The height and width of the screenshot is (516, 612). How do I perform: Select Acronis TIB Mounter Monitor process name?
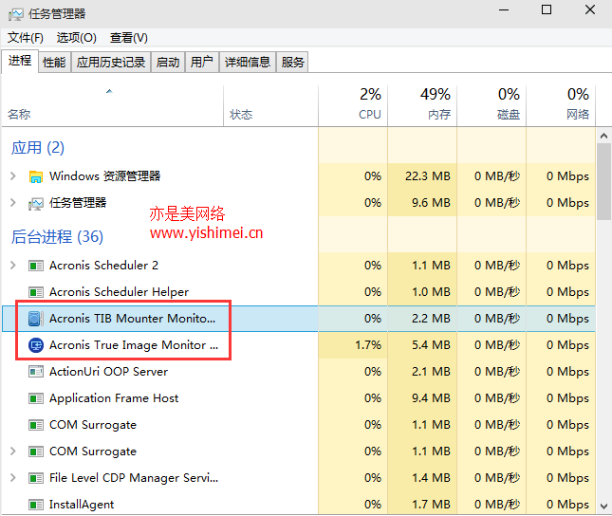pyautogui.click(x=132, y=319)
